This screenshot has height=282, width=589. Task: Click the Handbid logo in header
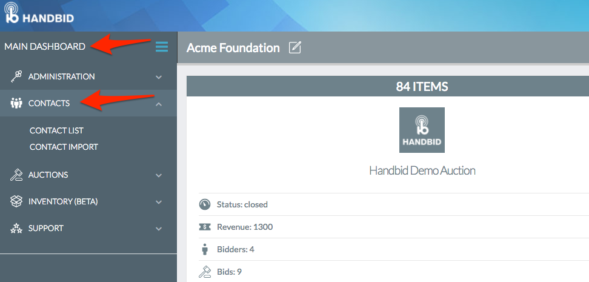(x=39, y=14)
